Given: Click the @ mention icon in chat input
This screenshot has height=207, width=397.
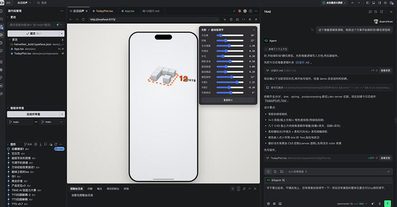Looking at the screenshot, I should pyautogui.click(x=268, y=204).
